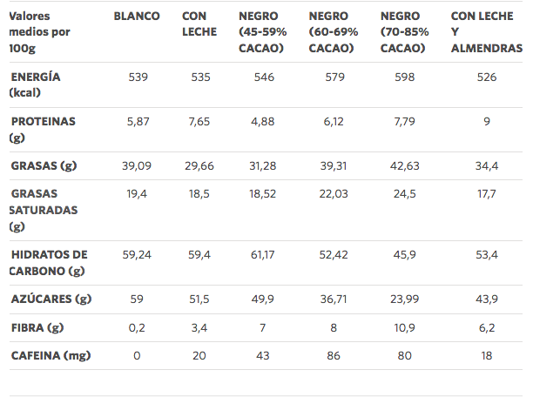Select HIDRATOS DE CARBONO (g) label
This screenshot has width=533, height=397.
coord(49,263)
